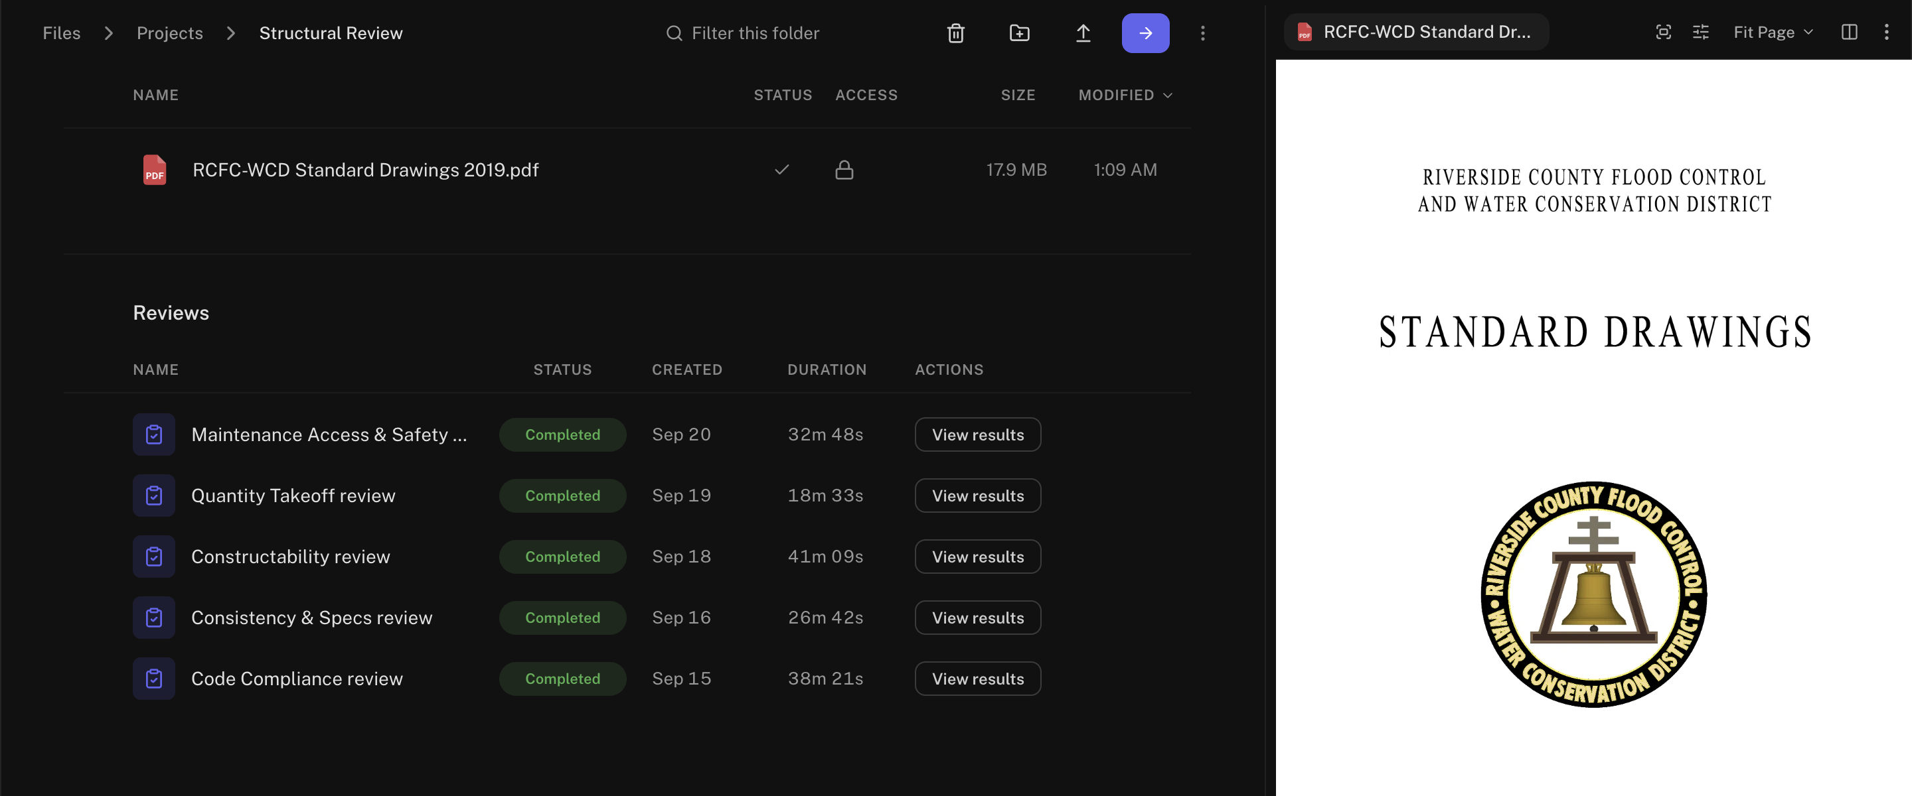
Task: Click the Structural Review breadcrumb
Action: 331,33
